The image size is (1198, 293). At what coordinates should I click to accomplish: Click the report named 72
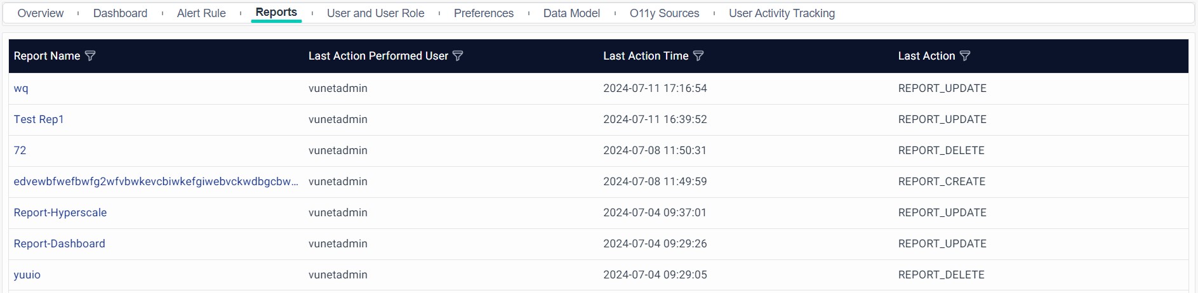[20, 150]
